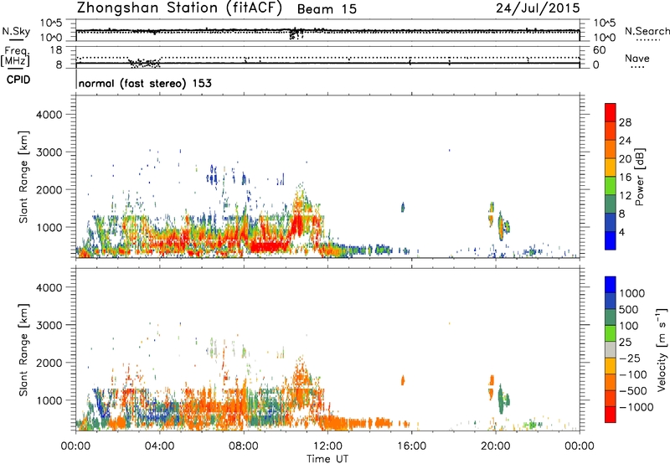Click the Slant Range label of the velocity panel
The height and width of the screenshot is (464, 670).
click(x=23, y=349)
